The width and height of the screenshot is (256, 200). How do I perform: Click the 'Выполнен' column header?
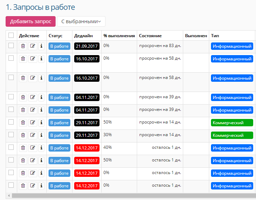(x=196, y=36)
